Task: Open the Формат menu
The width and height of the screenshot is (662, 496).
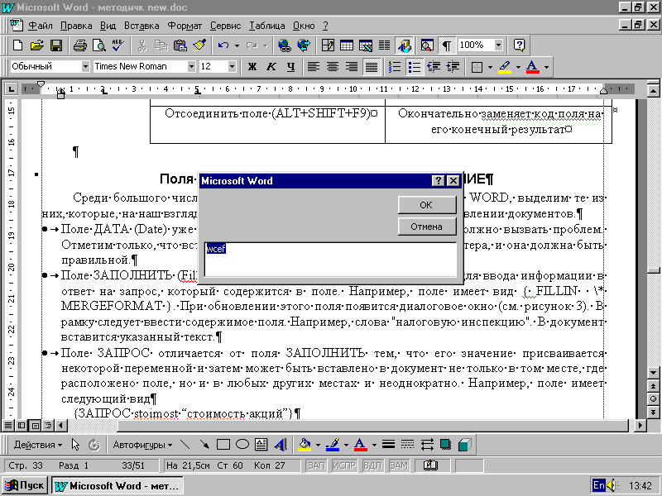Action: tap(185, 26)
